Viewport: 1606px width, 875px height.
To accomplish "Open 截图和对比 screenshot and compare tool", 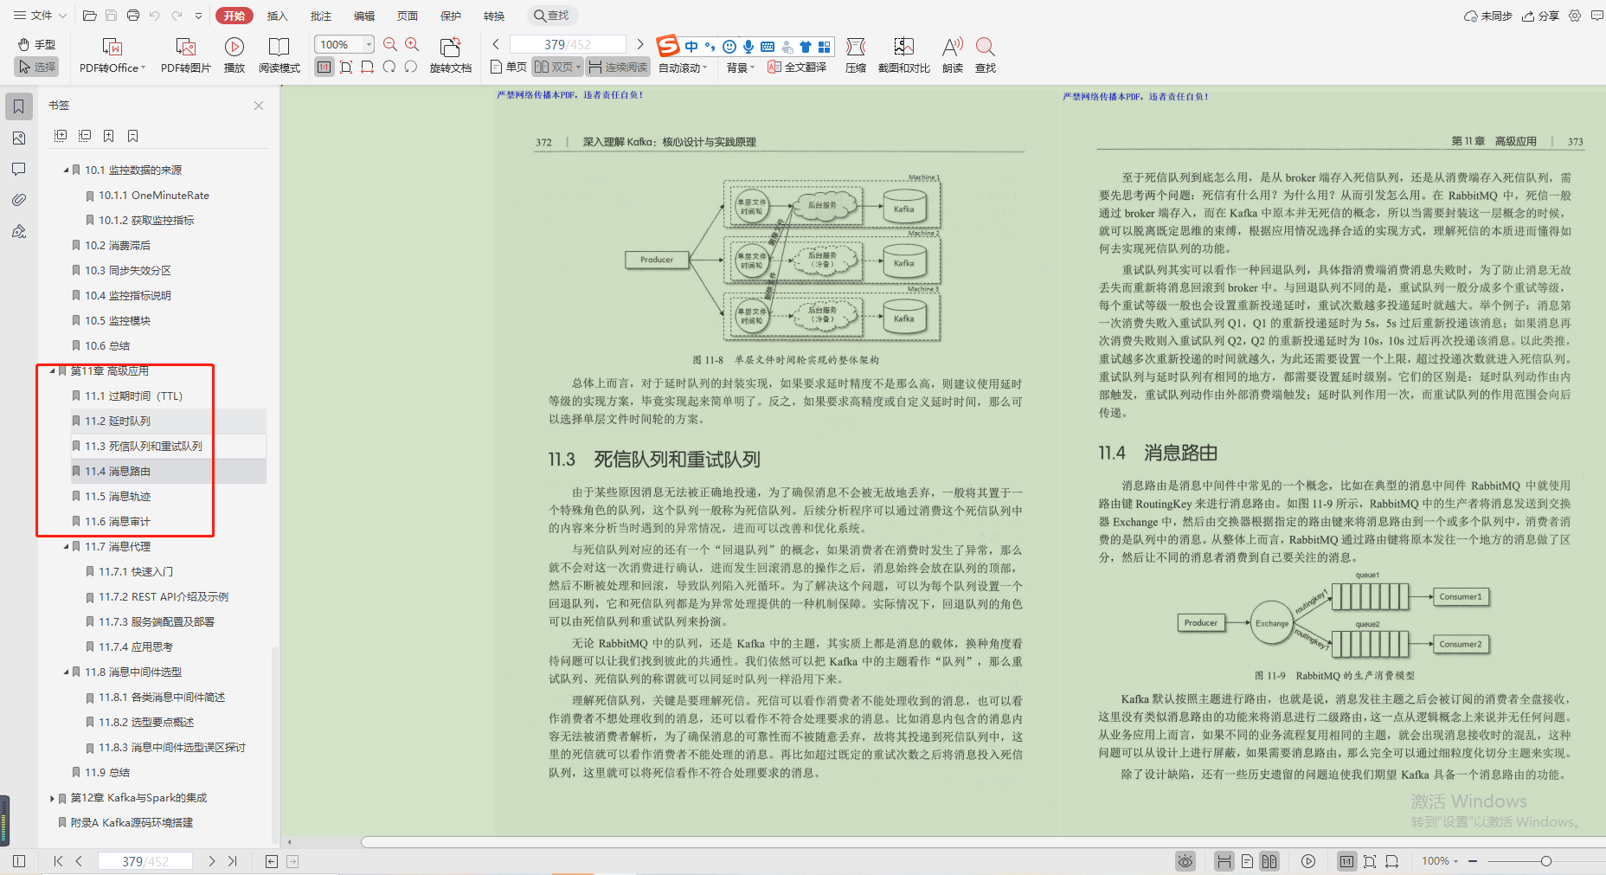I will (x=903, y=55).
